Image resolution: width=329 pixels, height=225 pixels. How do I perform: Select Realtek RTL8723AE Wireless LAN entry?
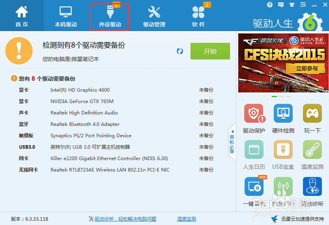[x=116, y=170]
